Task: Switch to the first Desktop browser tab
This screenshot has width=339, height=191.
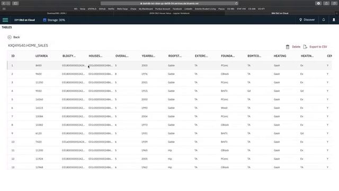Action: point(57,13)
